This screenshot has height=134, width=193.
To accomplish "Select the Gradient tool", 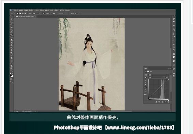I will [x=11, y=47].
